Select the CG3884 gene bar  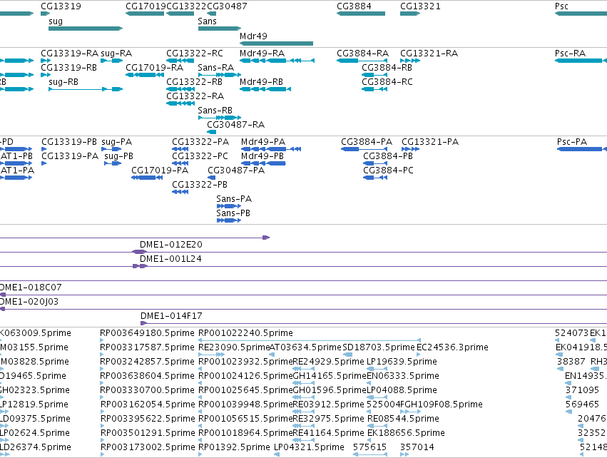(361, 14)
